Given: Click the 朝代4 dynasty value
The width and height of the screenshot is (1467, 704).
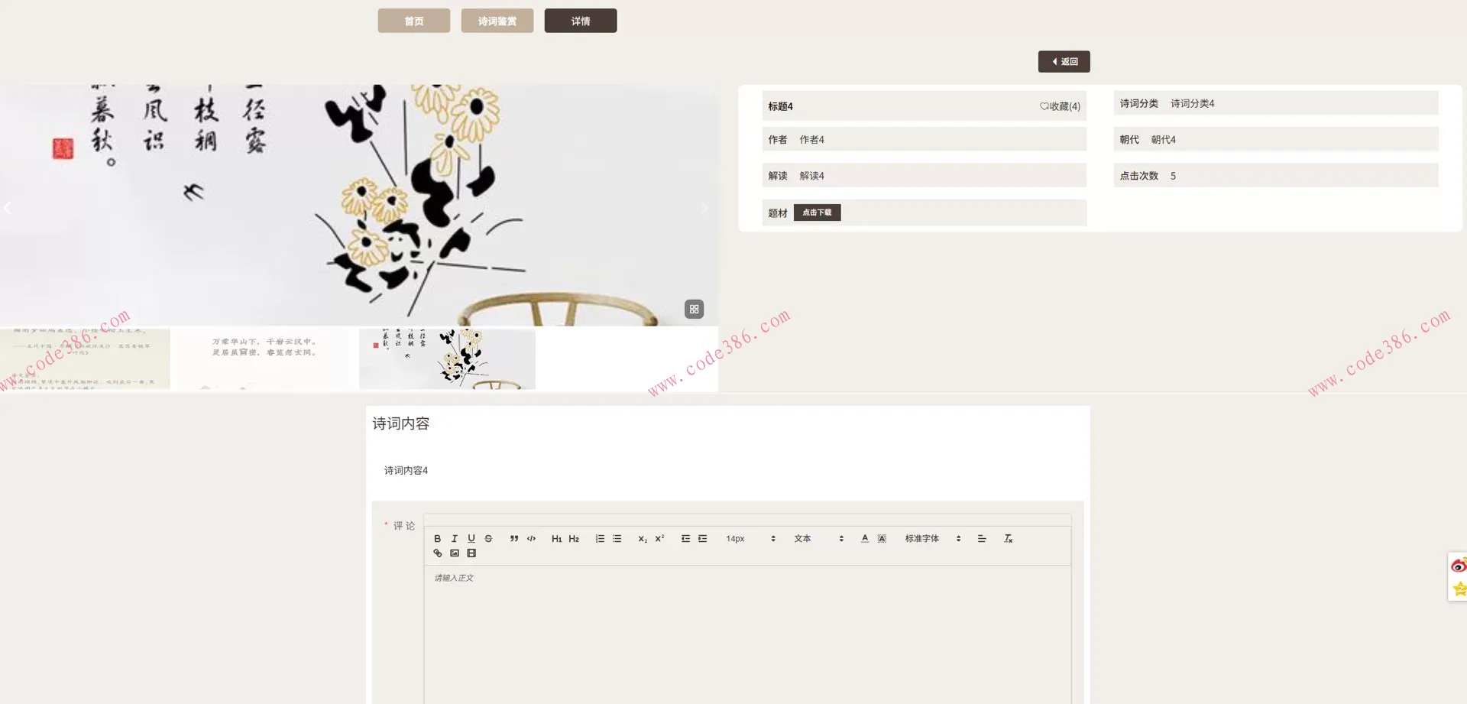Looking at the screenshot, I should 1163,140.
